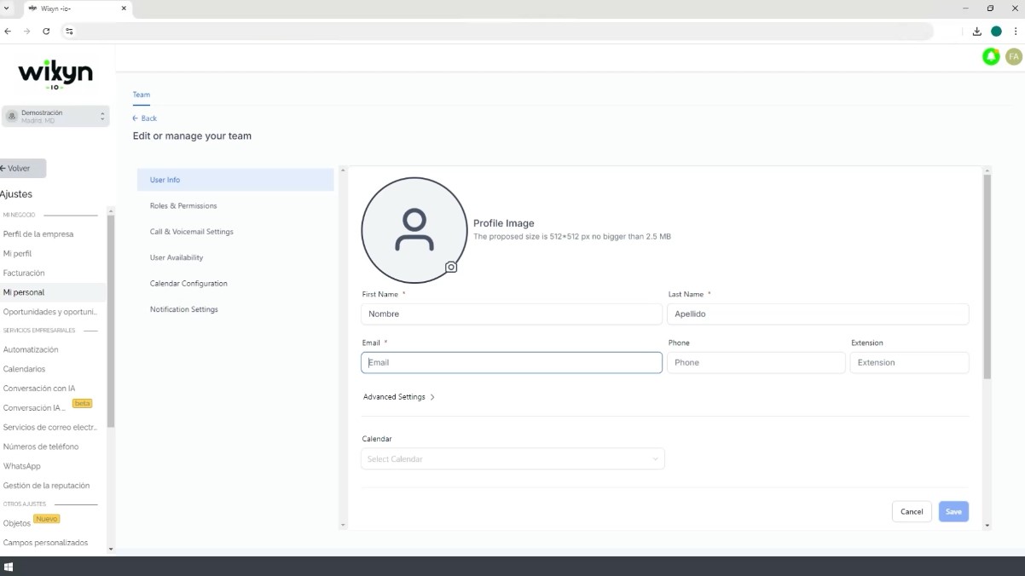Image resolution: width=1025 pixels, height=576 pixels.
Task: Select User Info section
Action: click(235, 180)
